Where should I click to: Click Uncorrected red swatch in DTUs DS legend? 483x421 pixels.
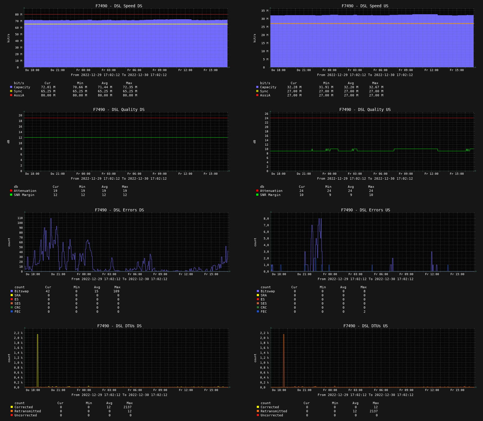(12, 415)
